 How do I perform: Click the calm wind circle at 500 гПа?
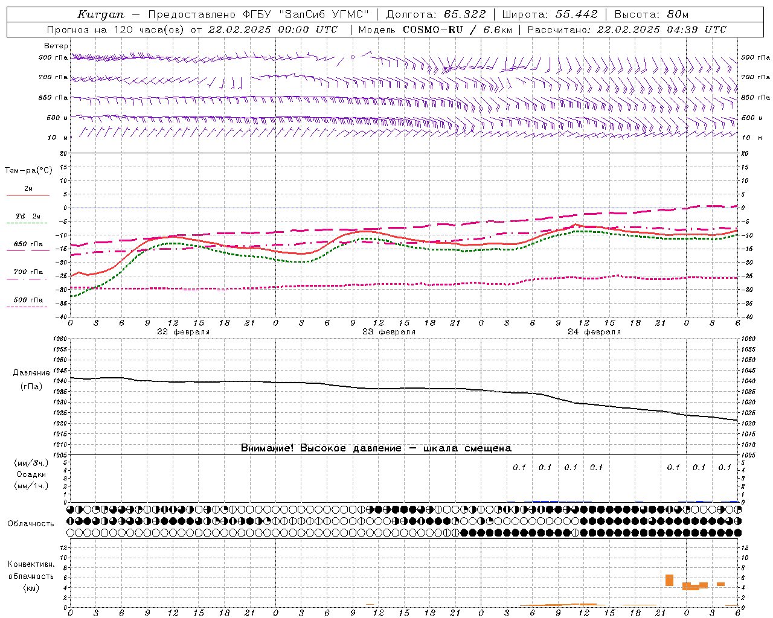pyautogui.click(x=353, y=57)
